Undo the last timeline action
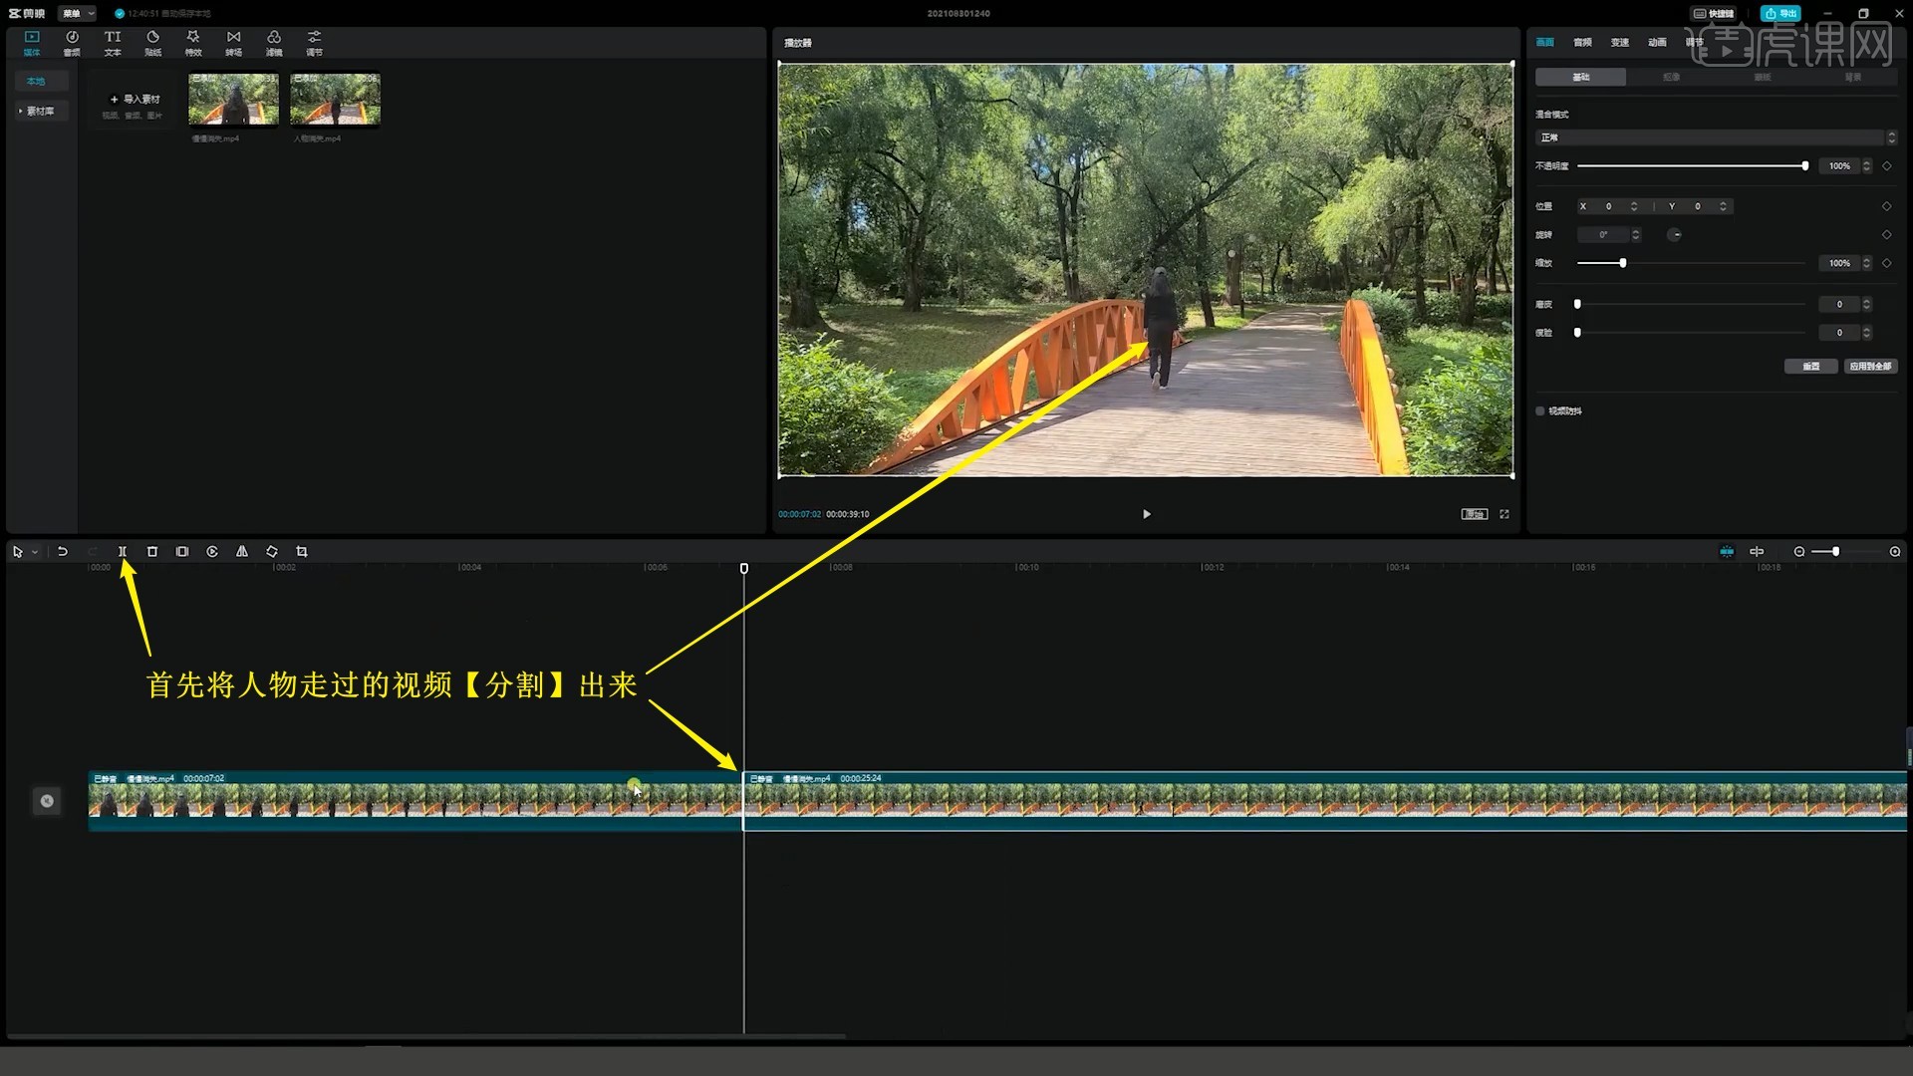The image size is (1913, 1076). click(62, 552)
